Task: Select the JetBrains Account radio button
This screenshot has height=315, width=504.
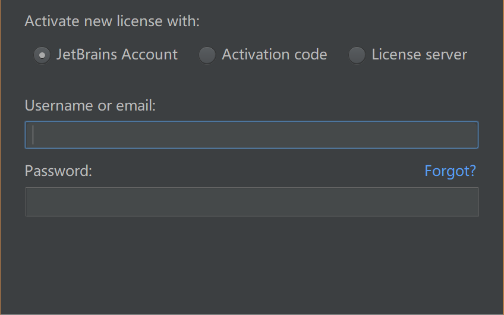Action: [x=42, y=55]
